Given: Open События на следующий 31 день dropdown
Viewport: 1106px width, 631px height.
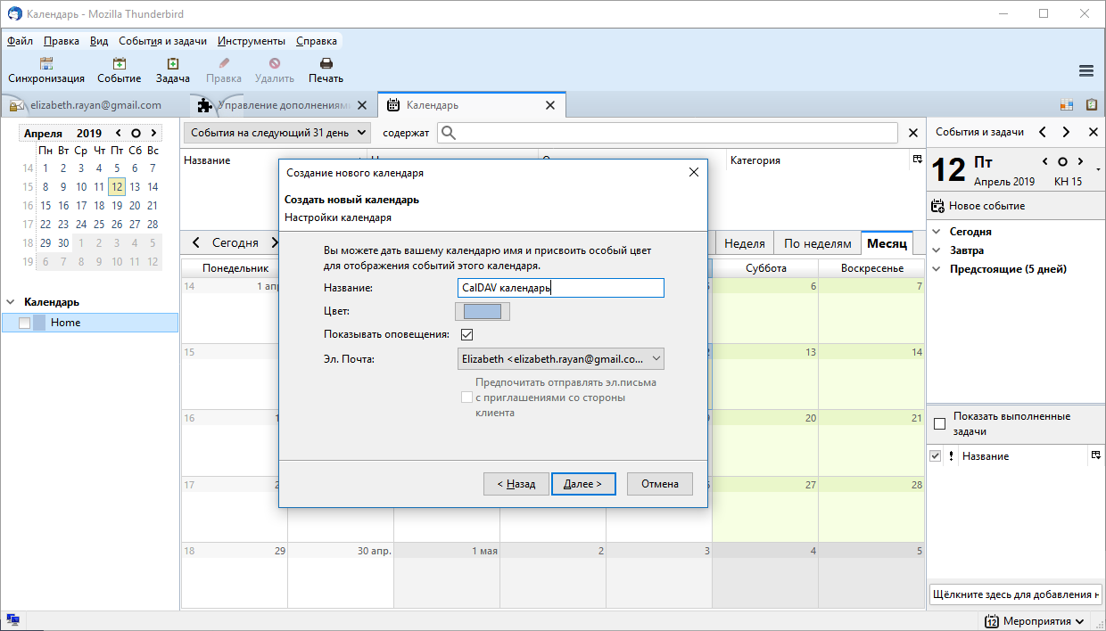Looking at the screenshot, I should pos(277,132).
